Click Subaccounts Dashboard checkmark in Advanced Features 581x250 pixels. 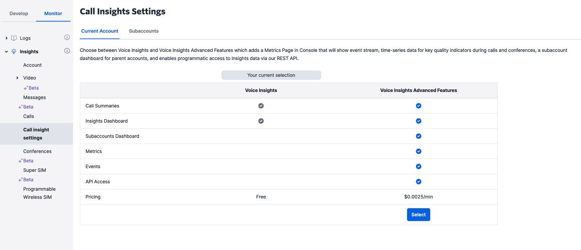point(418,136)
